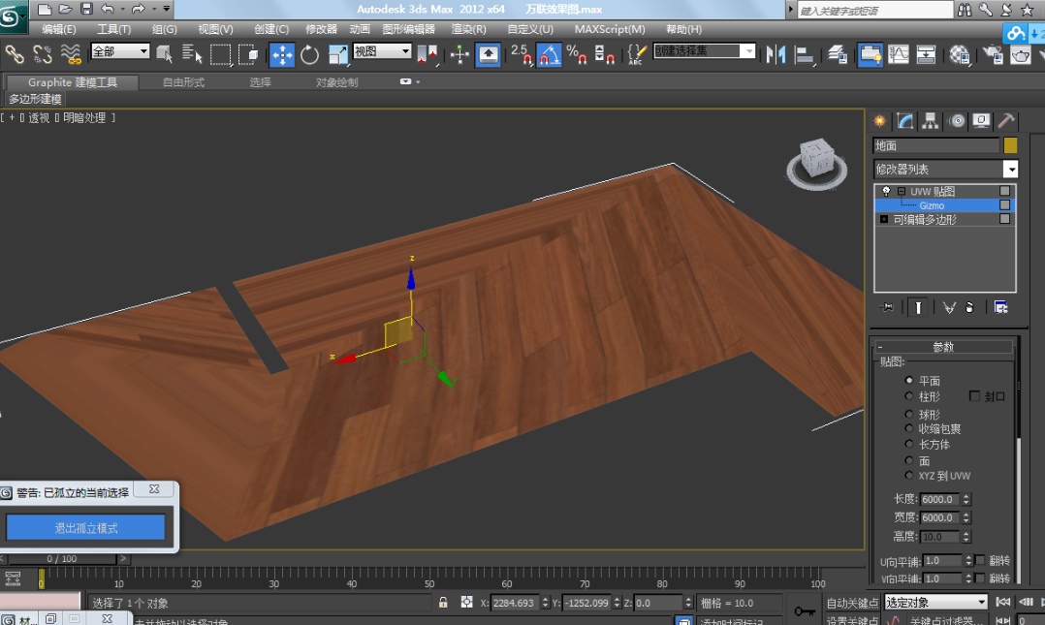Choose the 长方体 mapping option
Screen dimensions: 1045x625
coord(908,445)
